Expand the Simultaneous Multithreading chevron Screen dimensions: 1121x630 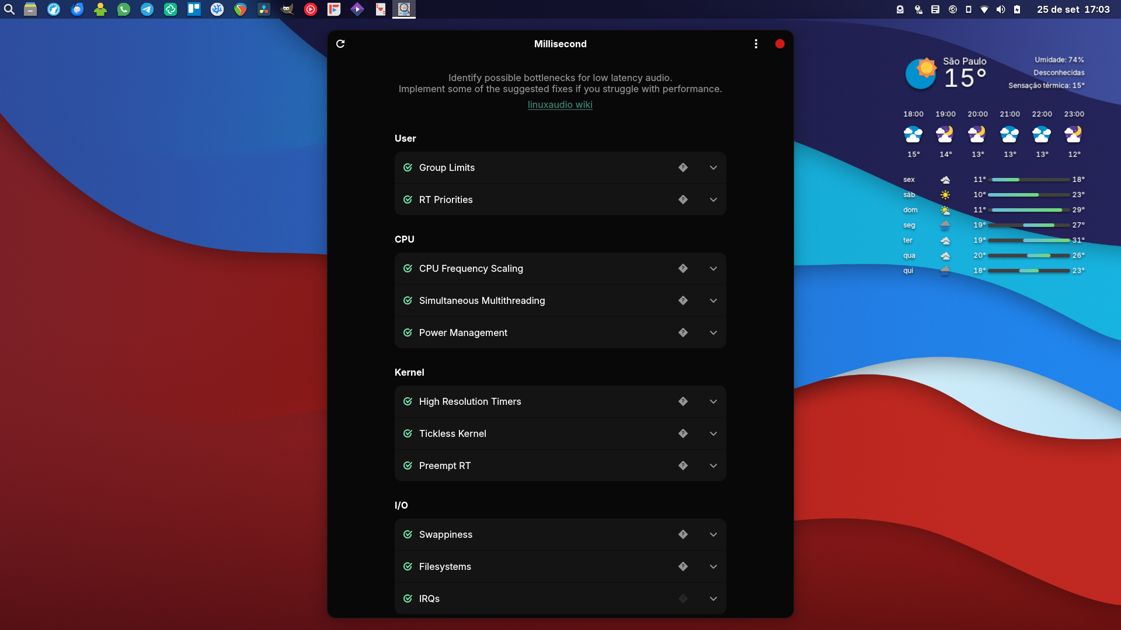713,300
